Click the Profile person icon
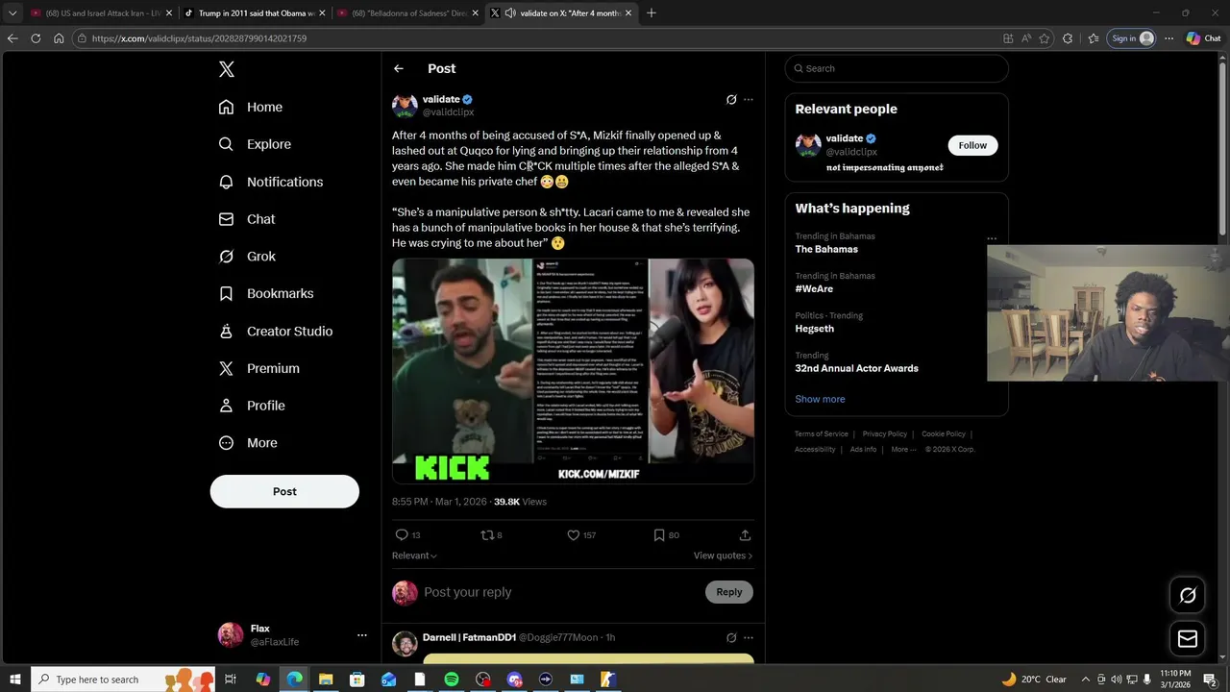Viewport: 1230px width, 692px height. pos(226,406)
